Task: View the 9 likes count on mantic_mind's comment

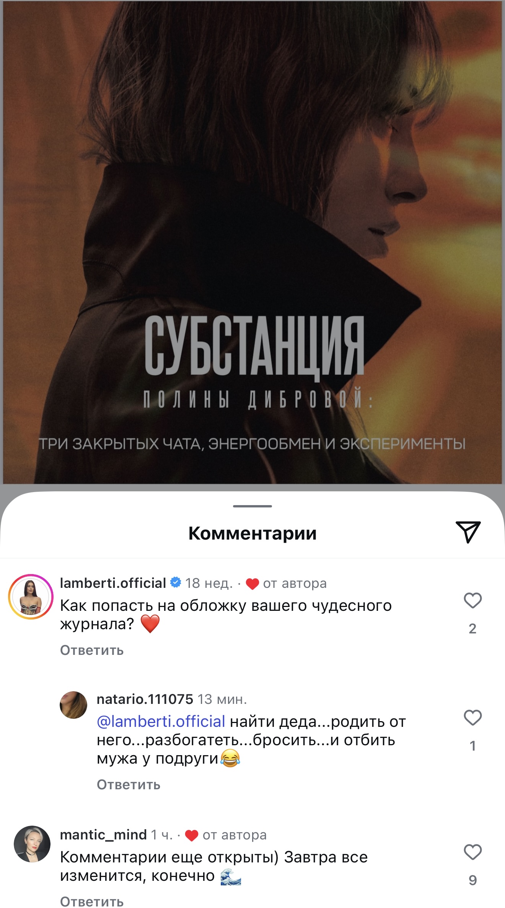Action: point(473,880)
